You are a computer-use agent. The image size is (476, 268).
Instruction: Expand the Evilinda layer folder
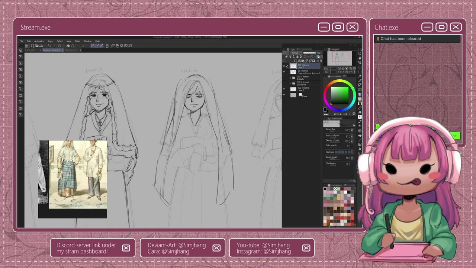click(290, 78)
